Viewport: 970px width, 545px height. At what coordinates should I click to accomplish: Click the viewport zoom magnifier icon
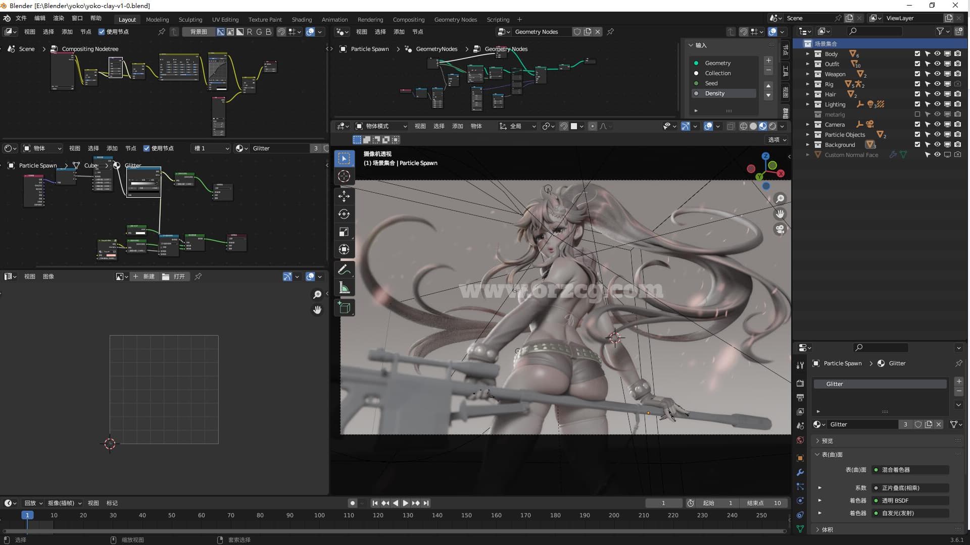click(780, 199)
